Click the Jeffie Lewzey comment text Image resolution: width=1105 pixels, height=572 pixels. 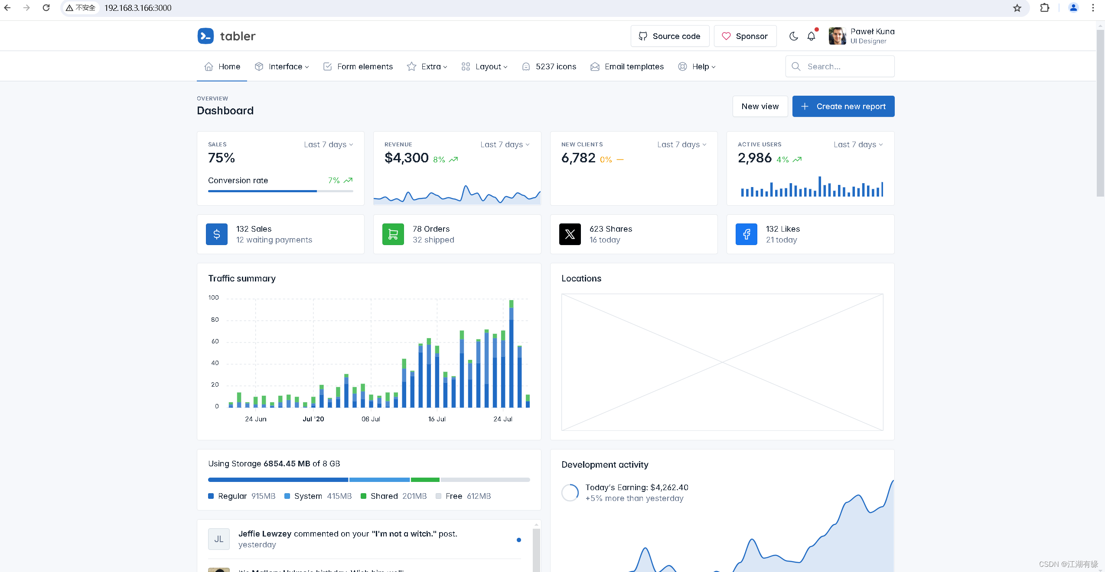tap(348, 534)
